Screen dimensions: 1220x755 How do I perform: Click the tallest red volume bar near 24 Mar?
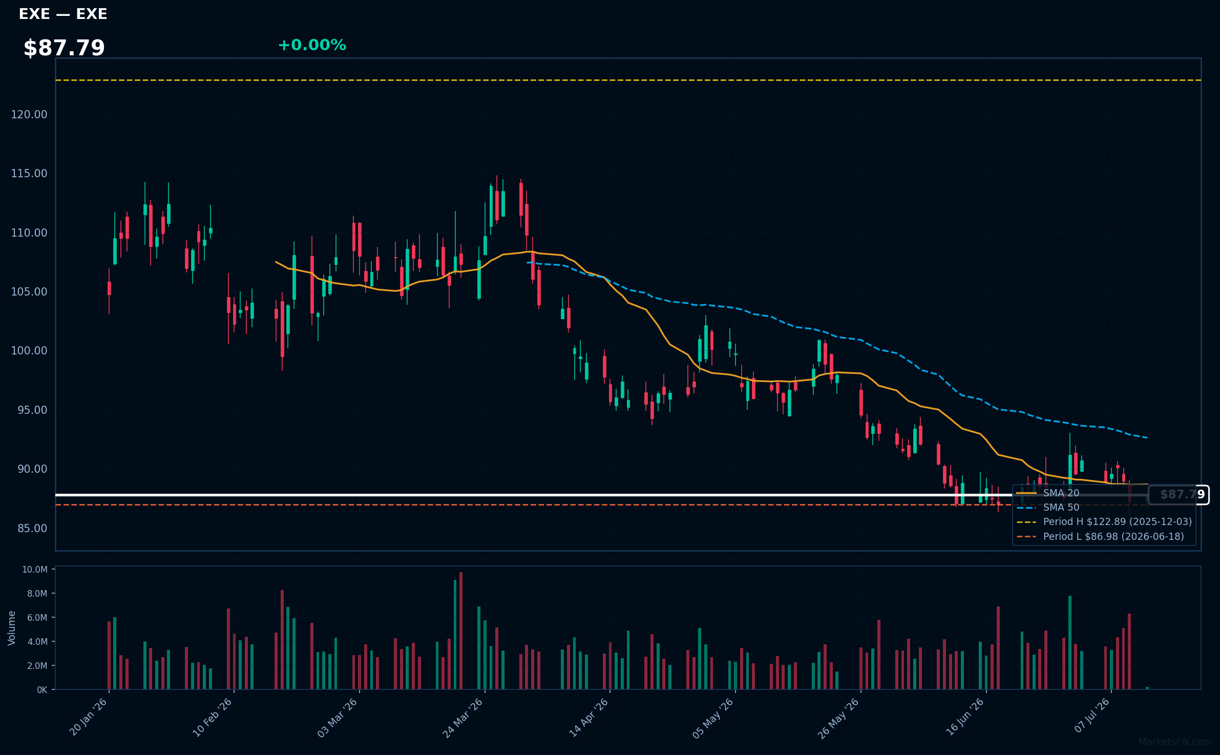[x=461, y=631]
